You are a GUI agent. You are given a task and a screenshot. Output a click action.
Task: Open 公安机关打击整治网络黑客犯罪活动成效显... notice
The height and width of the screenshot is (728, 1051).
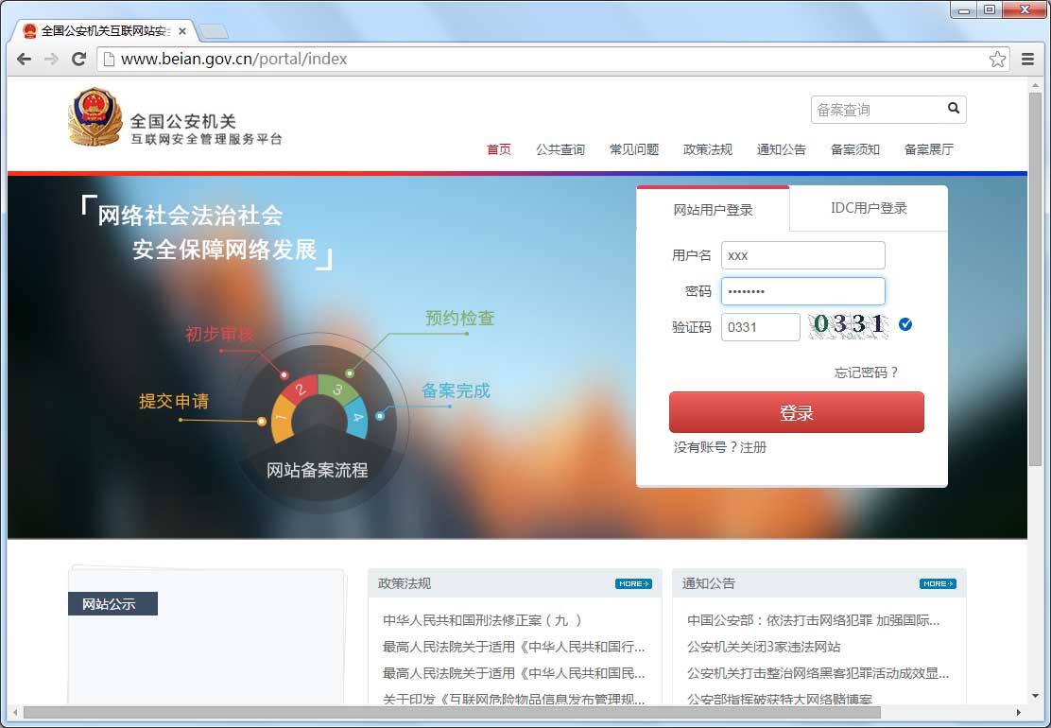[818, 673]
